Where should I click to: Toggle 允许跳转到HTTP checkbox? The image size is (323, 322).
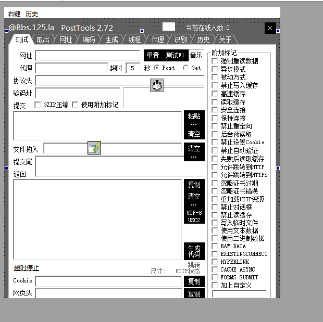click(x=215, y=167)
